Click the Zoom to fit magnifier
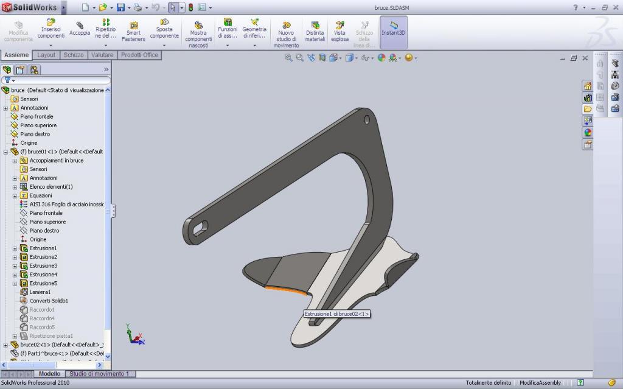The width and height of the screenshot is (623, 389). pos(288,58)
